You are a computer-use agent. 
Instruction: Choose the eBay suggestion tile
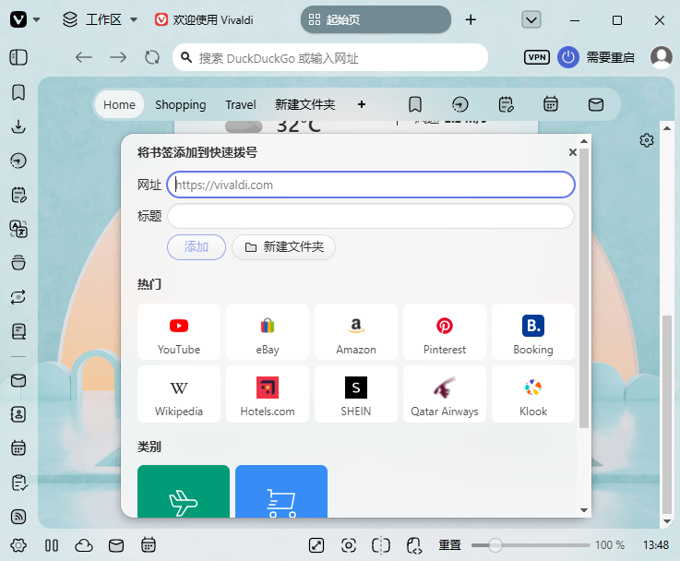[268, 331]
